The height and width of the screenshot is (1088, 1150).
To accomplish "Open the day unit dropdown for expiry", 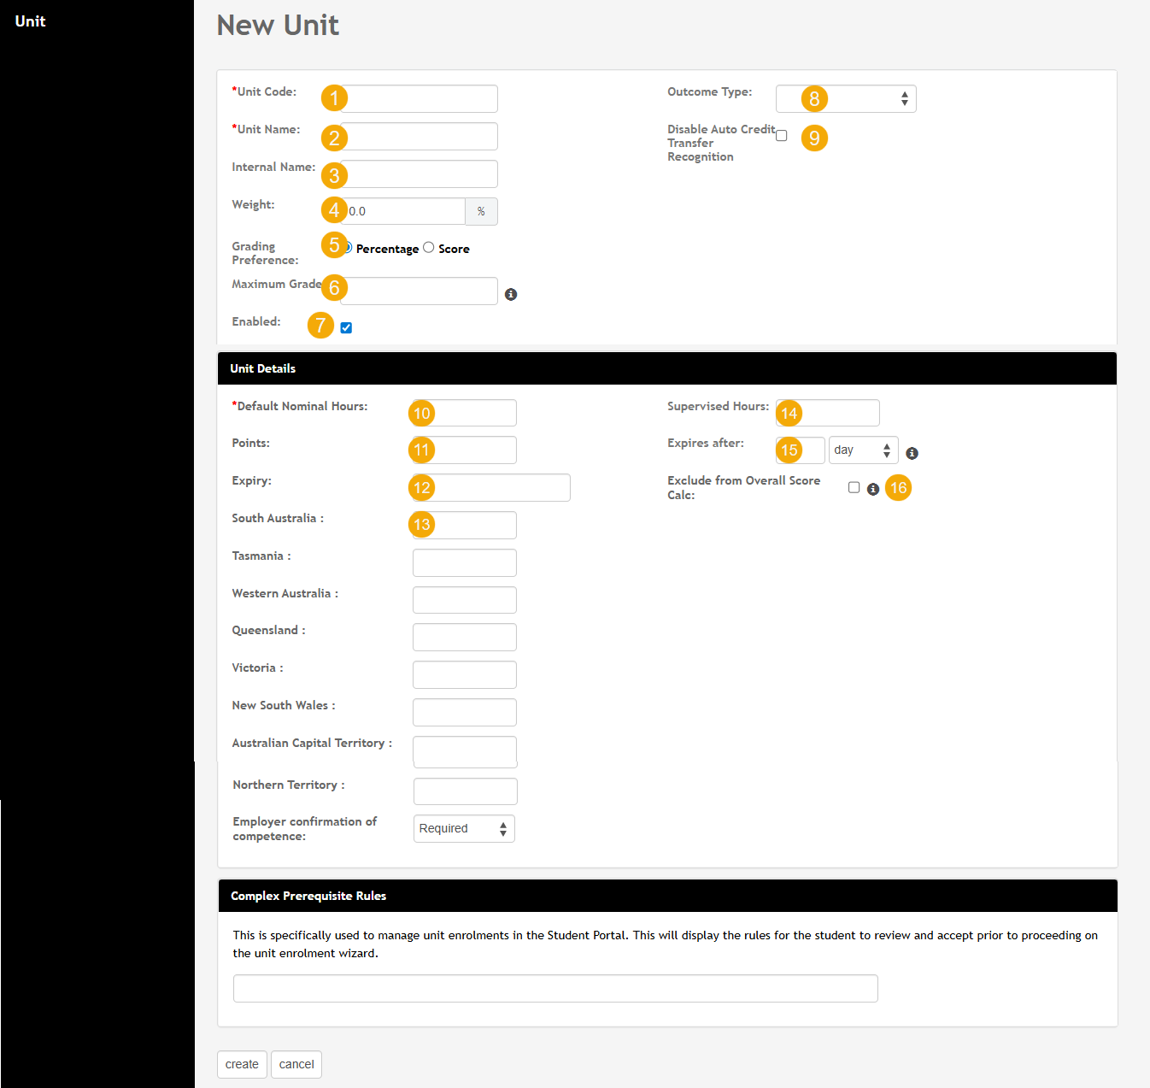I will (863, 450).
